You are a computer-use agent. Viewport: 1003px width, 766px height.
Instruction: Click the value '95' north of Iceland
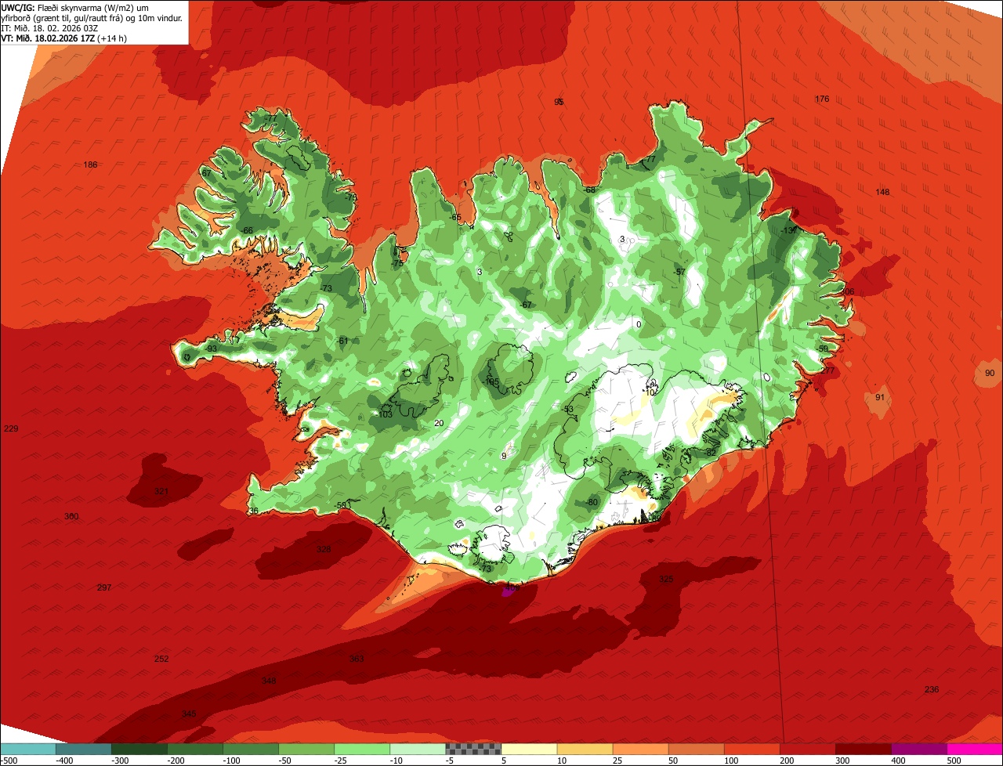pyautogui.click(x=559, y=102)
